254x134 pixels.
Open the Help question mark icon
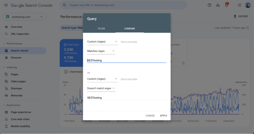point(210,5)
